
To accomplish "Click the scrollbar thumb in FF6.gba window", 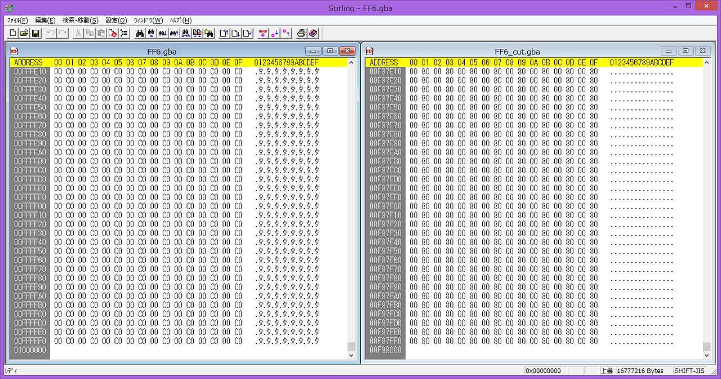I will click(351, 346).
